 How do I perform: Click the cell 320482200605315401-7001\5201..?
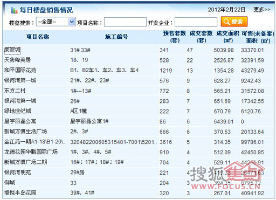(113, 142)
